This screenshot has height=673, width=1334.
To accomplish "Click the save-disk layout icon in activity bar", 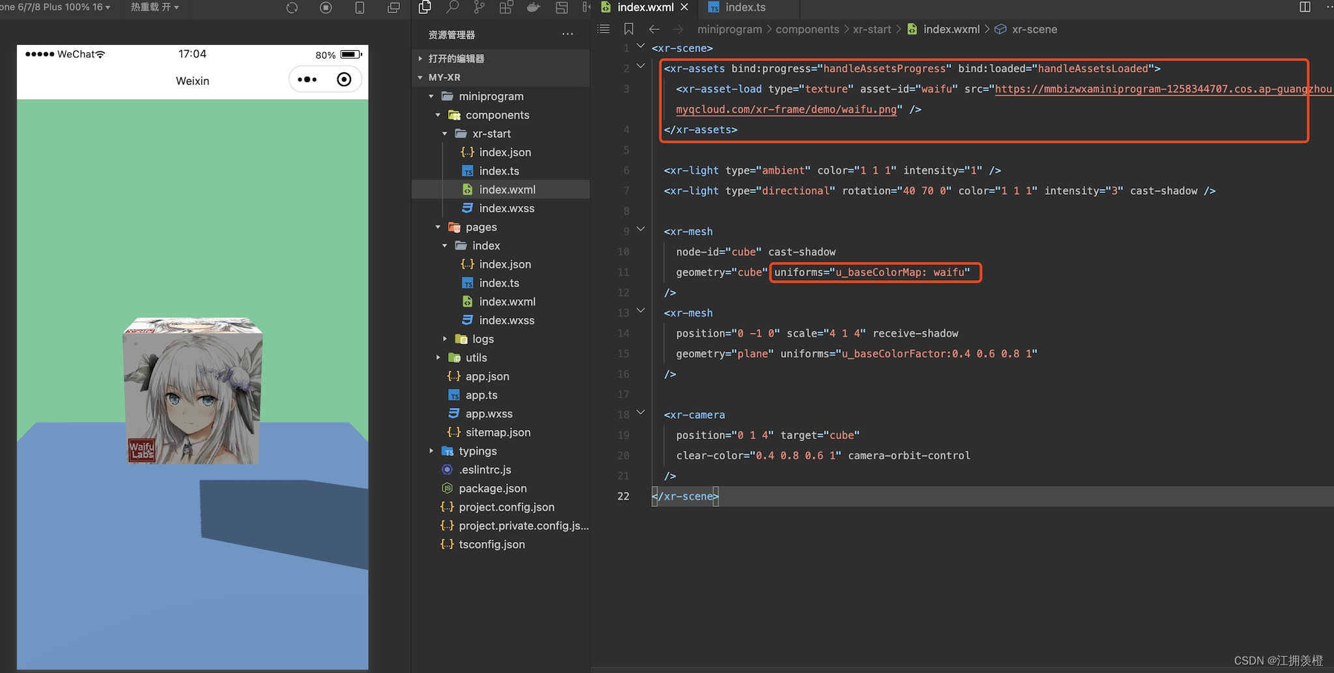I will click(x=561, y=7).
